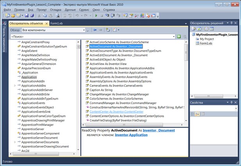Toggle auto-hide pin on Properties panel
Screen dimensions: 241x166
[231, 102]
